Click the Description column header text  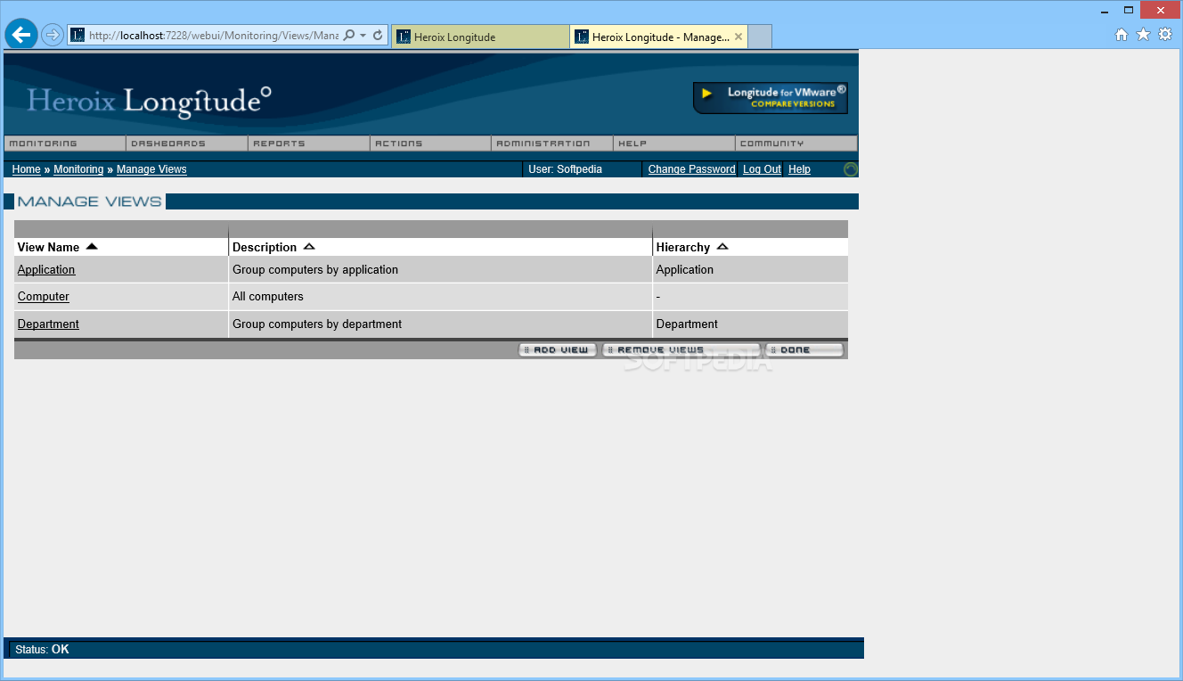pyautogui.click(x=265, y=248)
